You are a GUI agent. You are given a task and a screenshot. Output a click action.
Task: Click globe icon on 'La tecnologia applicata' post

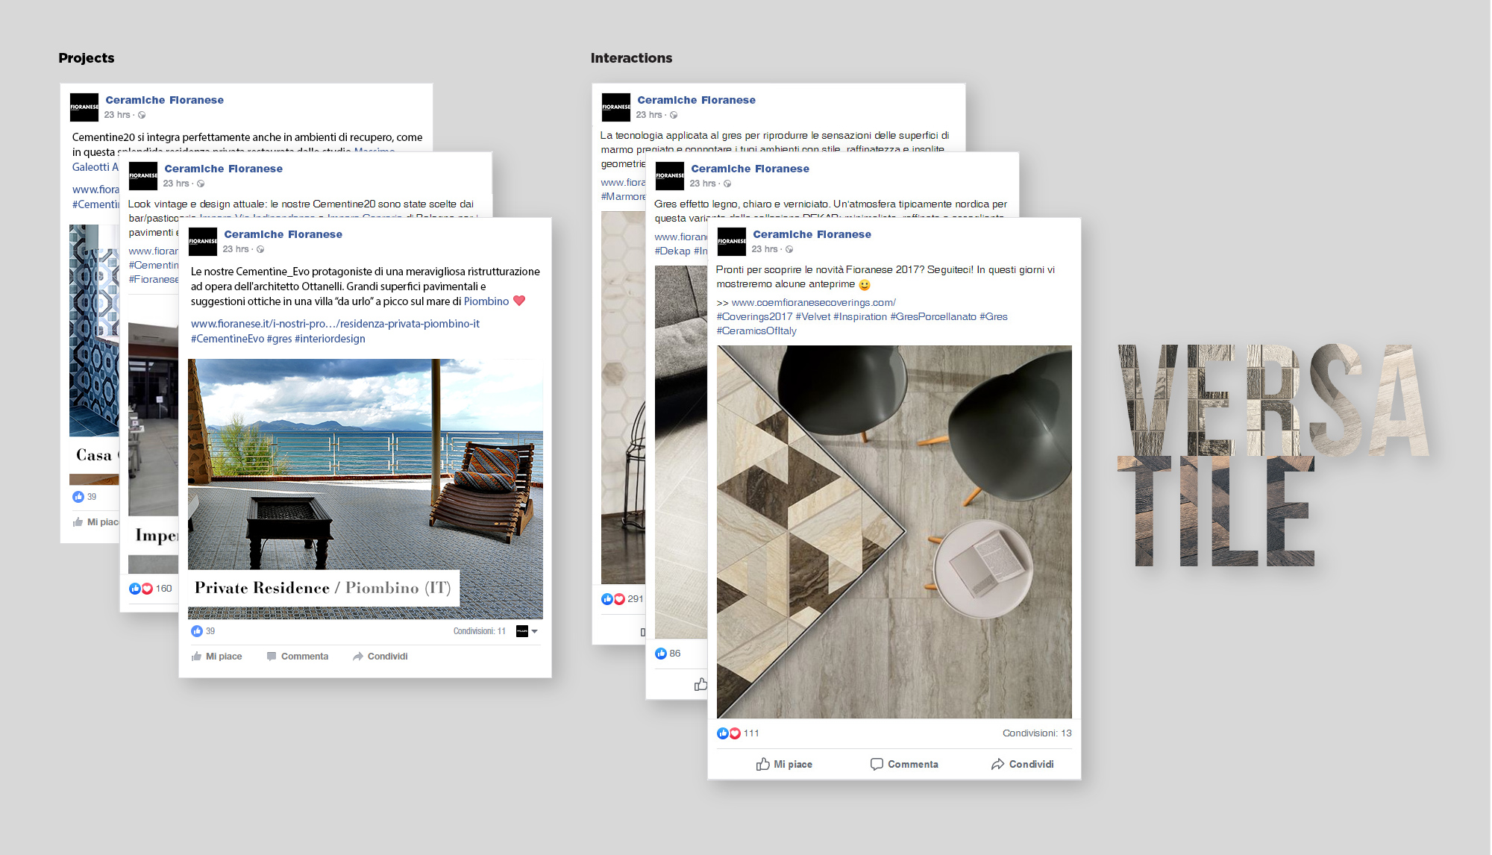click(674, 115)
